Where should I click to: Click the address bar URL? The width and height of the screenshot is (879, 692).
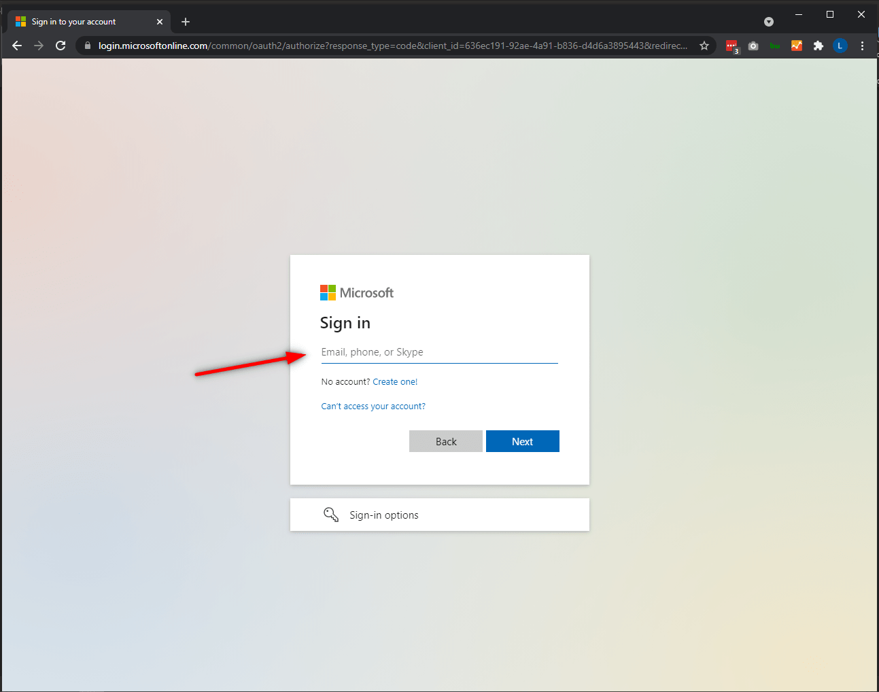click(392, 46)
